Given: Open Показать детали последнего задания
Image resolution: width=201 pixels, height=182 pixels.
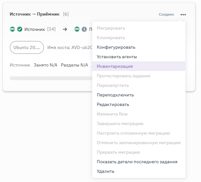Looking at the screenshot, I should (x=137, y=162).
